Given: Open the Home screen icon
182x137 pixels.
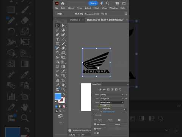Looking at the screenshot, I should pos(63,3).
